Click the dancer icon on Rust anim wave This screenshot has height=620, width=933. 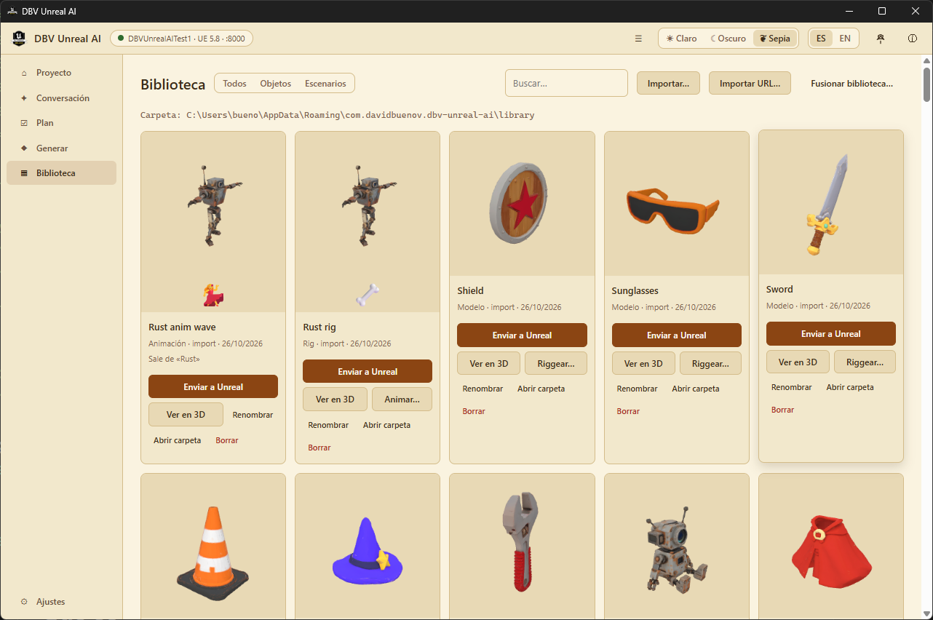point(213,295)
